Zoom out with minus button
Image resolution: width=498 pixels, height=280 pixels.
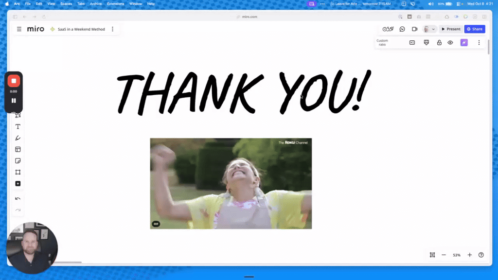pyautogui.click(x=444, y=255)
